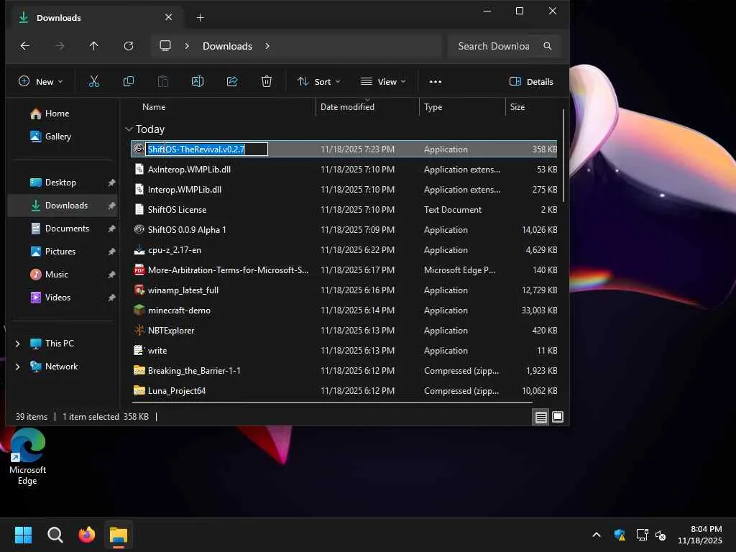This screenshot has width=736, height=552.
Task: Click the Refresh icon
Action: tap(129, 46)
